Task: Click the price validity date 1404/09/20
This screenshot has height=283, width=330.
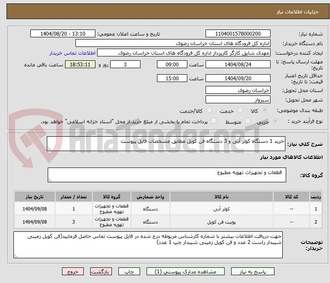Action: click(238, 79)
